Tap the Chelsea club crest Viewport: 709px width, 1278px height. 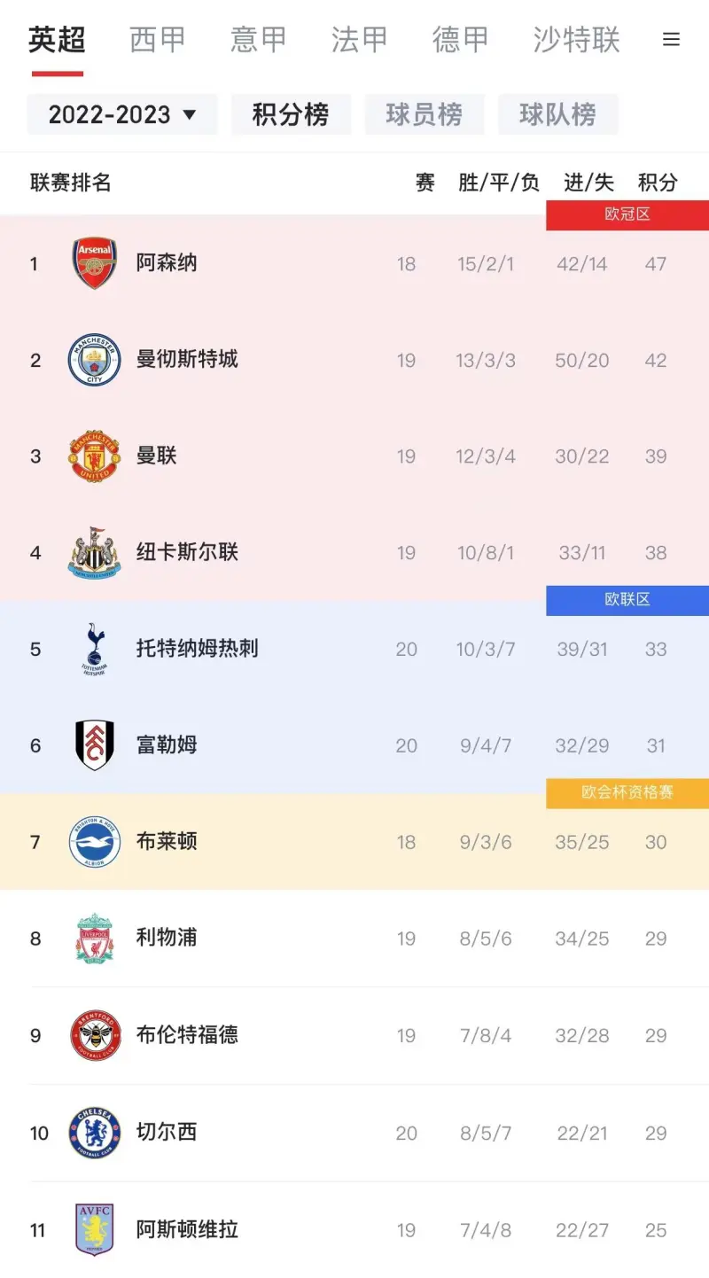(95, 1133)
